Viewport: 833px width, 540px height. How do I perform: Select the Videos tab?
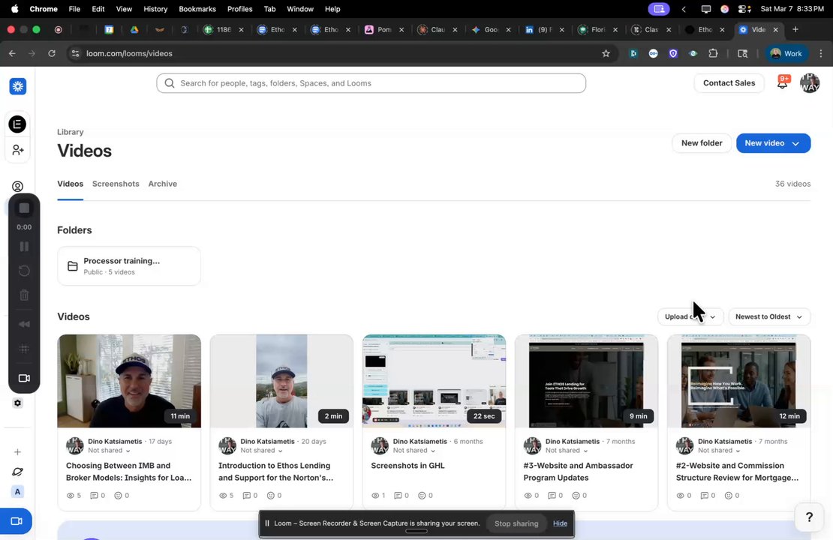point(70,184)
